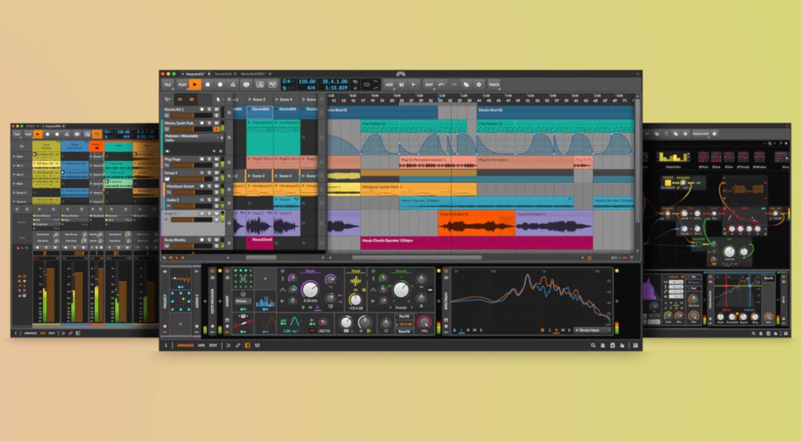The width and height of the screenshot is (801, 441).
Task: Switch to the ARRANGE view in center window
Action: point(185,345)
